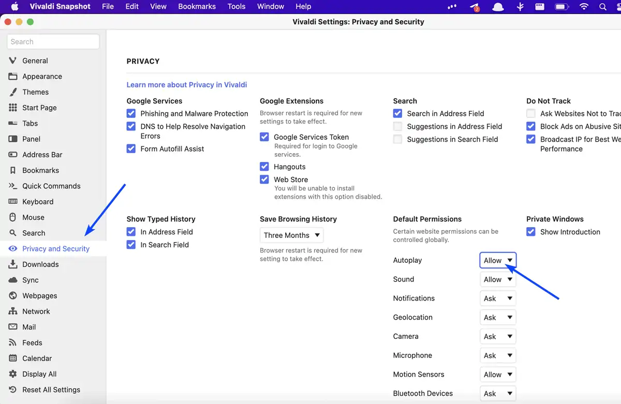The width and height of the screenshot is (621, 404).
Task: Open the Autoplay permission dropdown
Action: pos(498,260)
